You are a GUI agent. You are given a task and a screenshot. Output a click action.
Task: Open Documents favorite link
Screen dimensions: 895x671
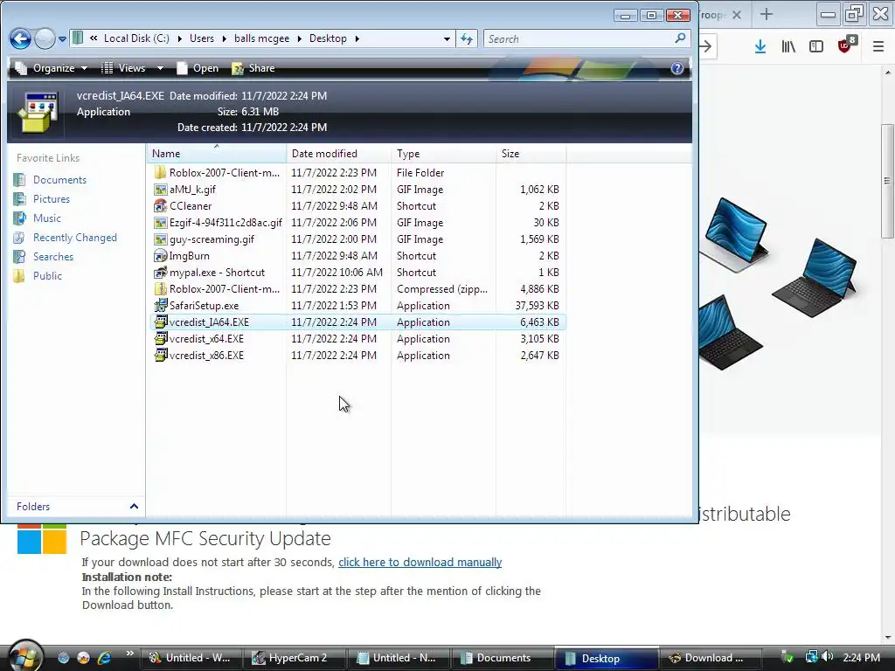(59, 180)
